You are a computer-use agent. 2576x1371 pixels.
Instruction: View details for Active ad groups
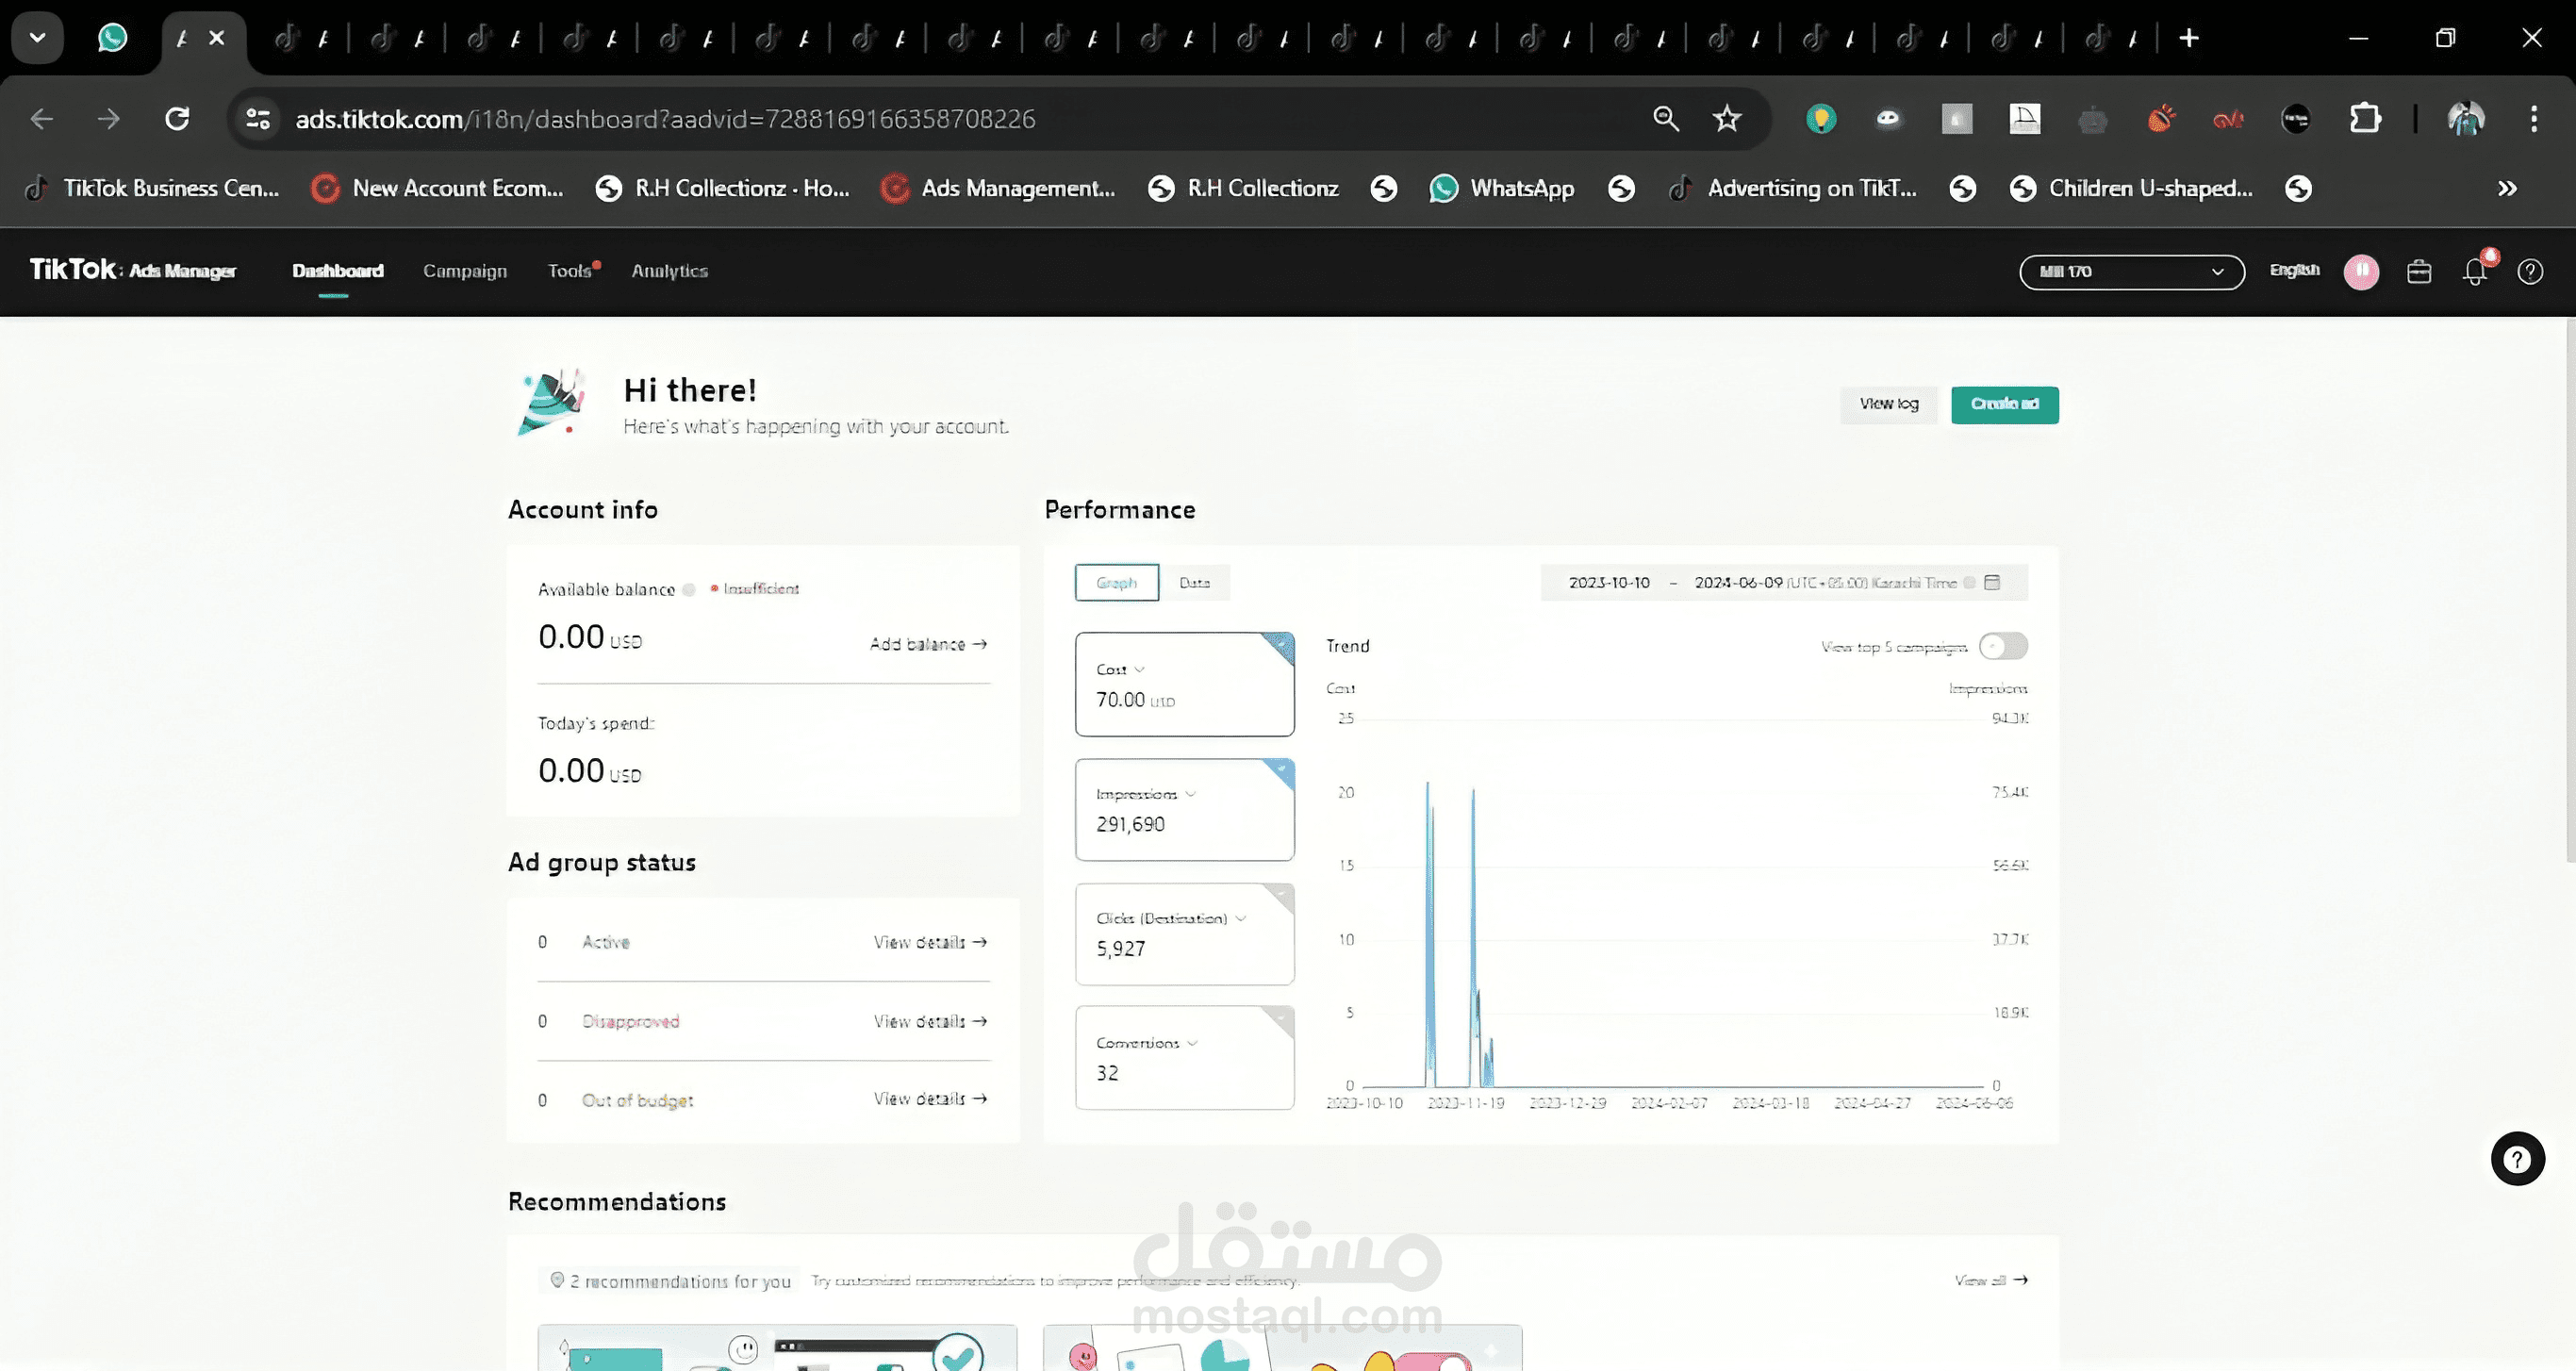tap(930, 942)
